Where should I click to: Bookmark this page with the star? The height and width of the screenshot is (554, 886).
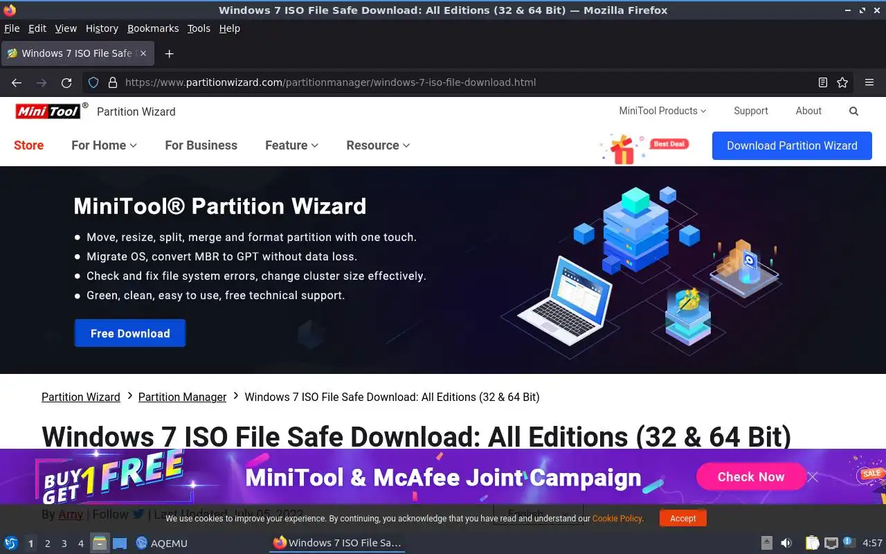coord(842,82)
